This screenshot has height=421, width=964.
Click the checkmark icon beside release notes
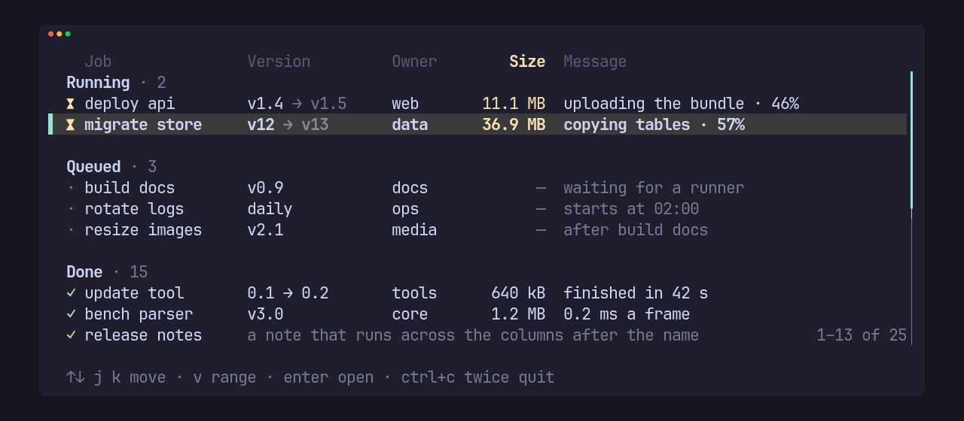tap(71, 335)
